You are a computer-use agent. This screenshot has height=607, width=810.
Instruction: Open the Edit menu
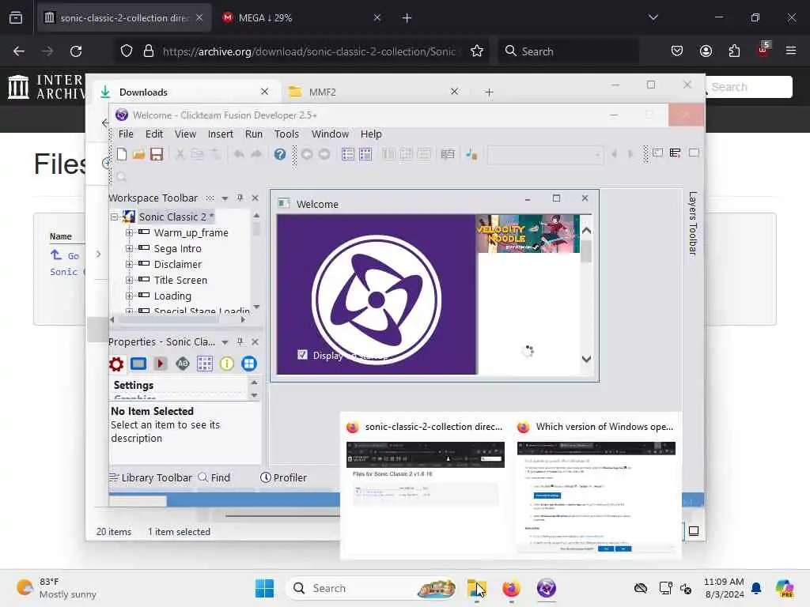pyautogui.click(x=154, y=134)
